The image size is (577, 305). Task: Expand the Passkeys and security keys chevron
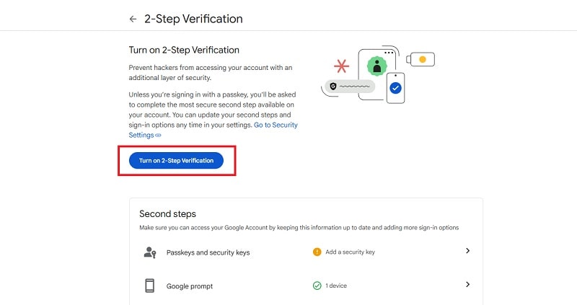467,250
